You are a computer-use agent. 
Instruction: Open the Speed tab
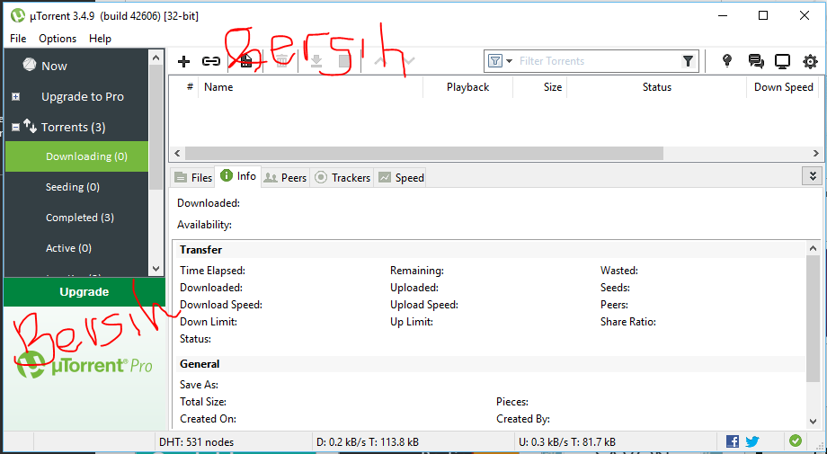point(402,178)
